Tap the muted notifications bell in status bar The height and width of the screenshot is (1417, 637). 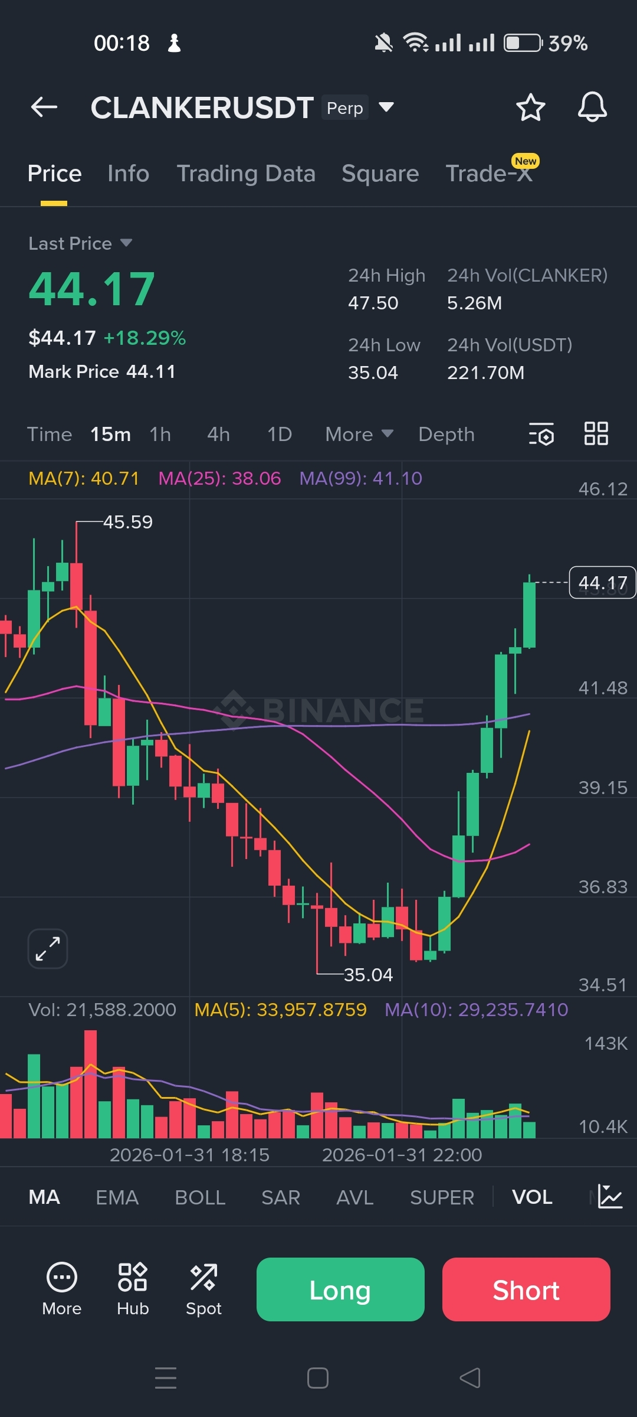(x=384, y=43)
